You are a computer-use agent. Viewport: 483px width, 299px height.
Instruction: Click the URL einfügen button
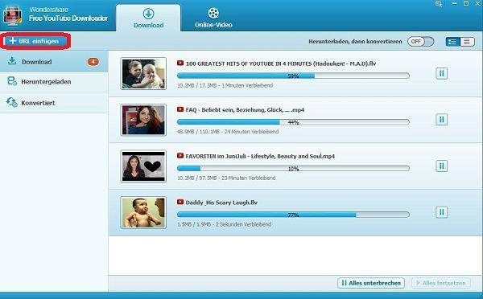(35, 41)
